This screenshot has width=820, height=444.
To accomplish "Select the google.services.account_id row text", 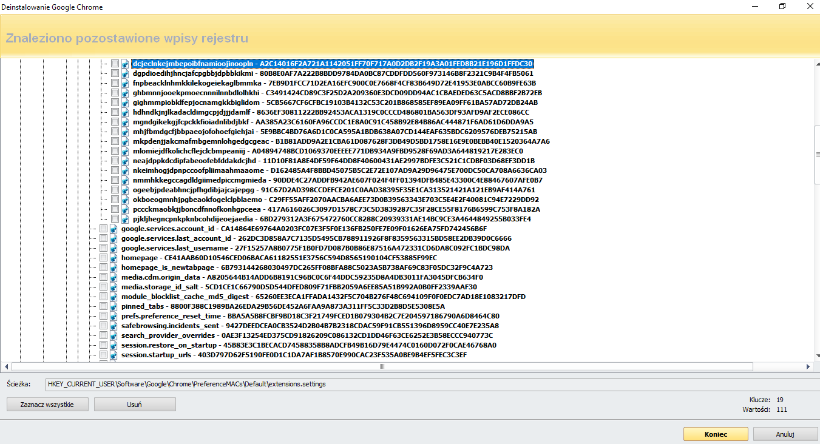I will [x=304, y=229].
